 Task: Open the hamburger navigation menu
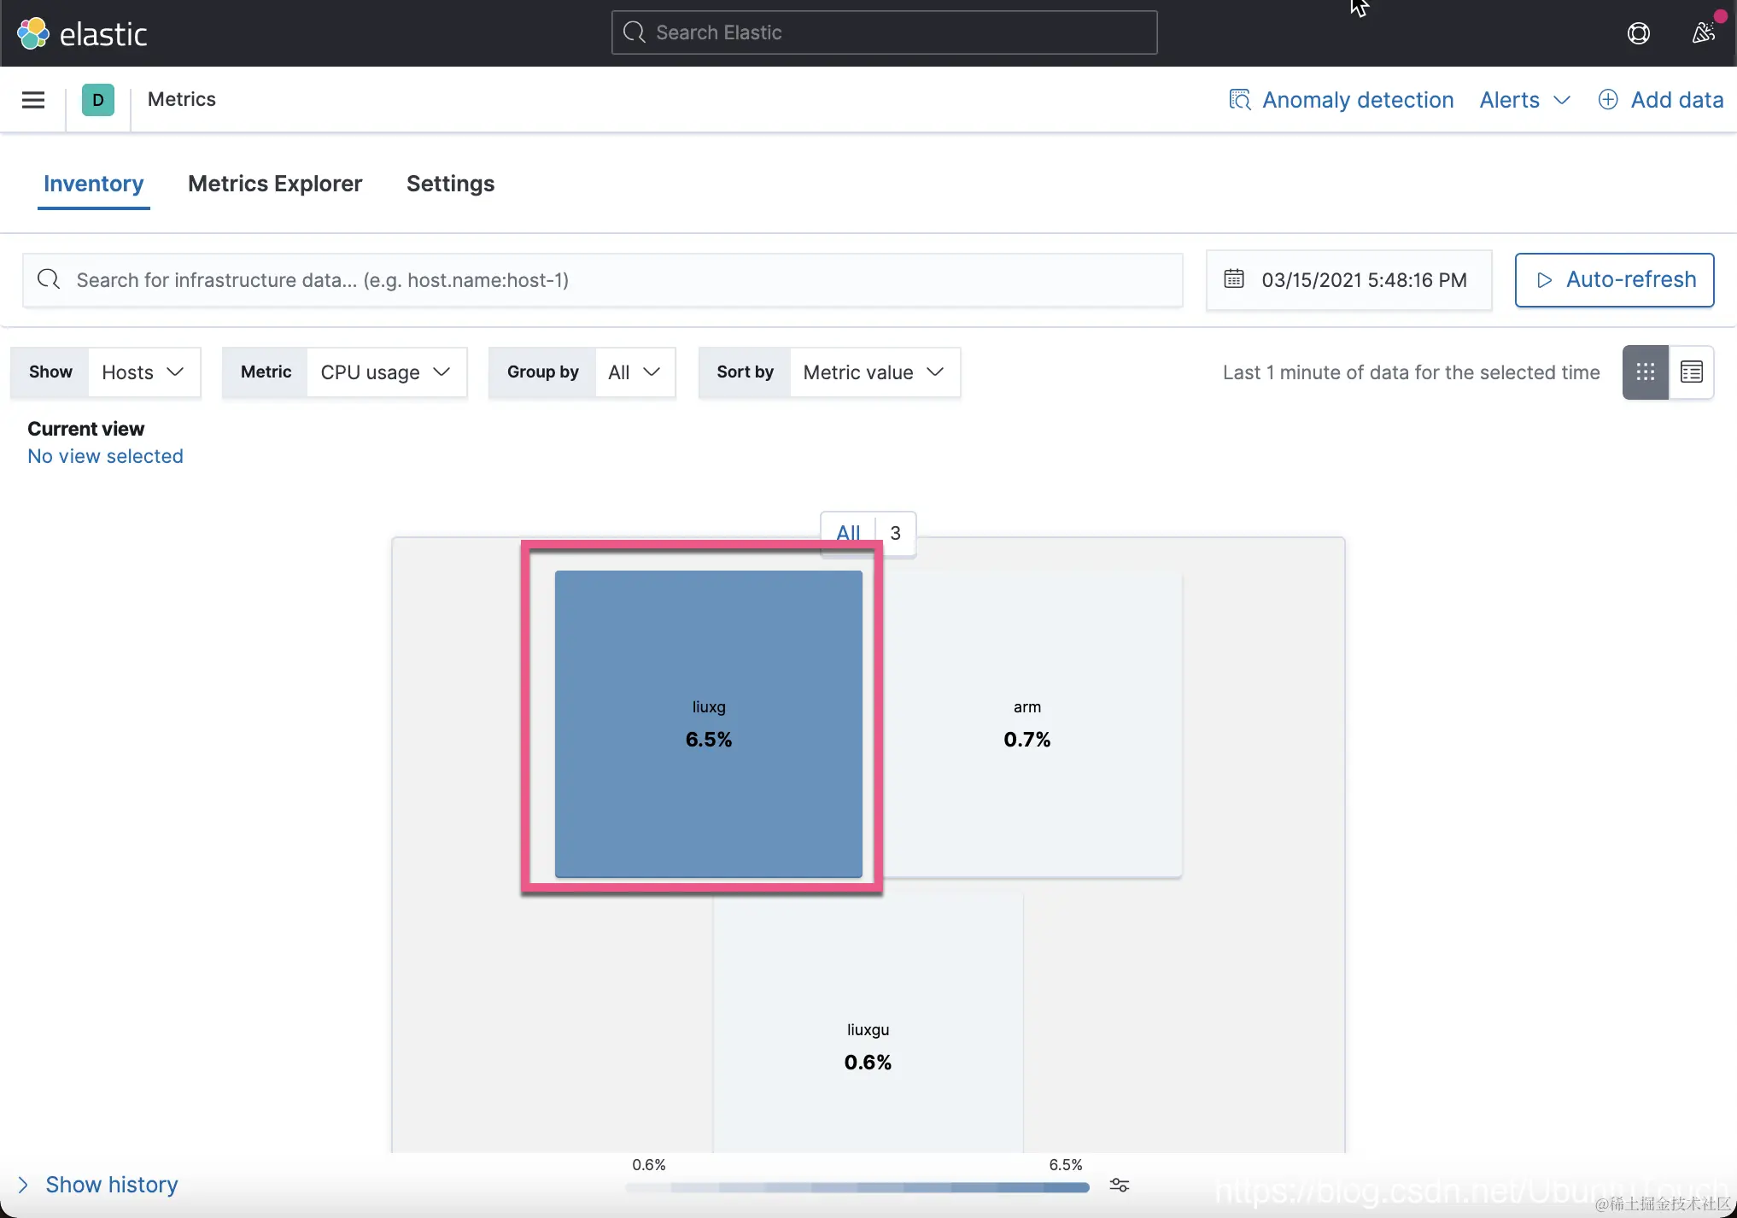[x=33, y=100]
